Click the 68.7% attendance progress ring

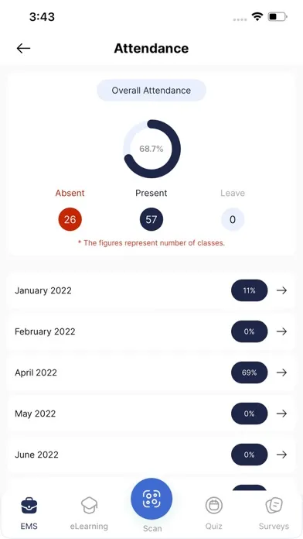151,149
